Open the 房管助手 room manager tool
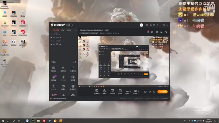This screenshot has height=123, width=219. [63, 69]
